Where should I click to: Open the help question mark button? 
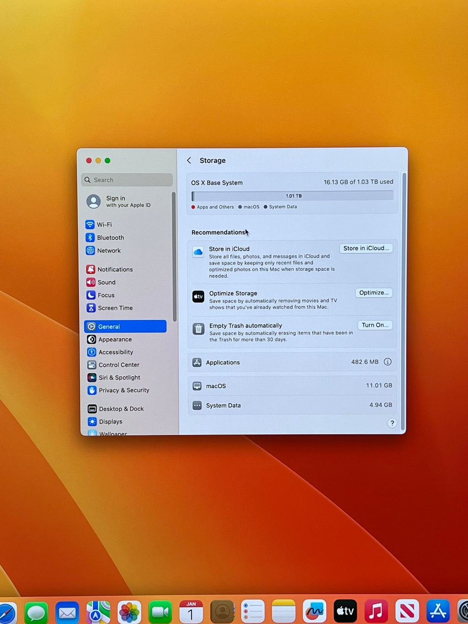point(392,423)
